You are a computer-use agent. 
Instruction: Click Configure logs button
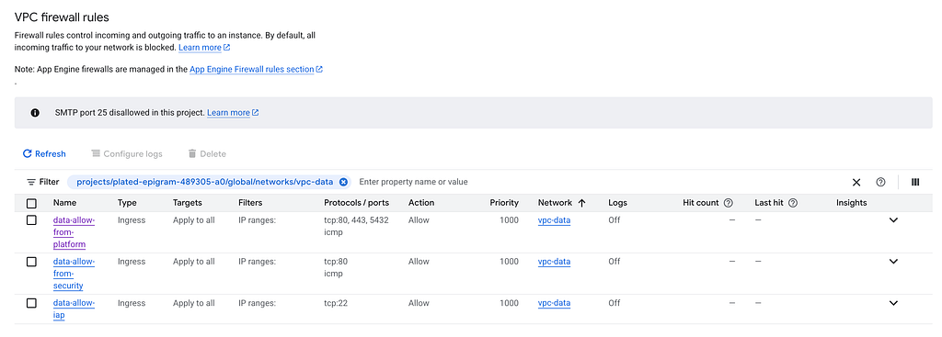127,154
